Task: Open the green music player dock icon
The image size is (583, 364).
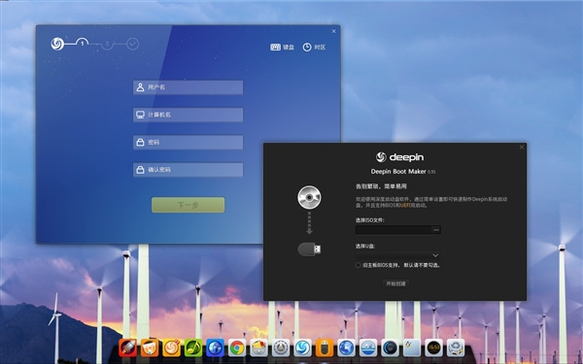Action: click(193, 348)
